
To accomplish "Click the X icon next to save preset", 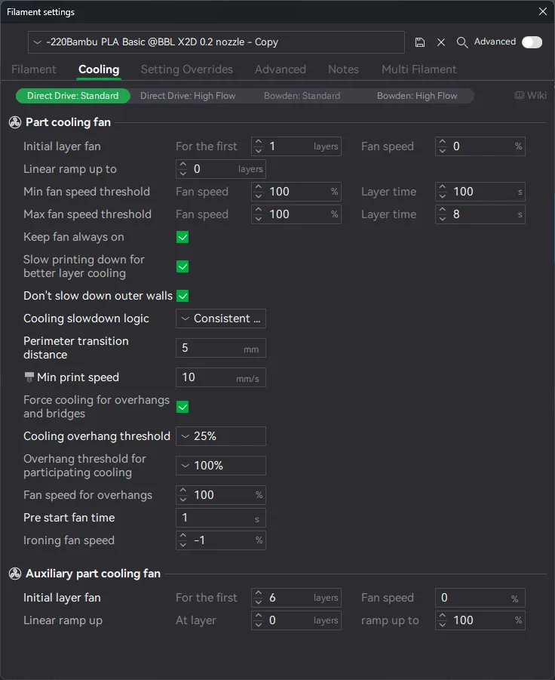I will 441,42.
